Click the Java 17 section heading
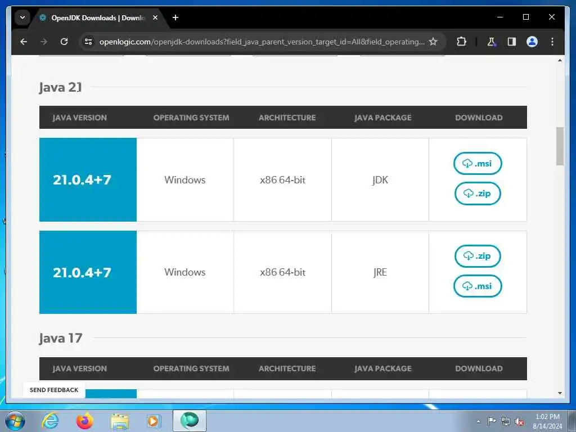Viewport: 576px width, 432px height. (x=61, y=338)
